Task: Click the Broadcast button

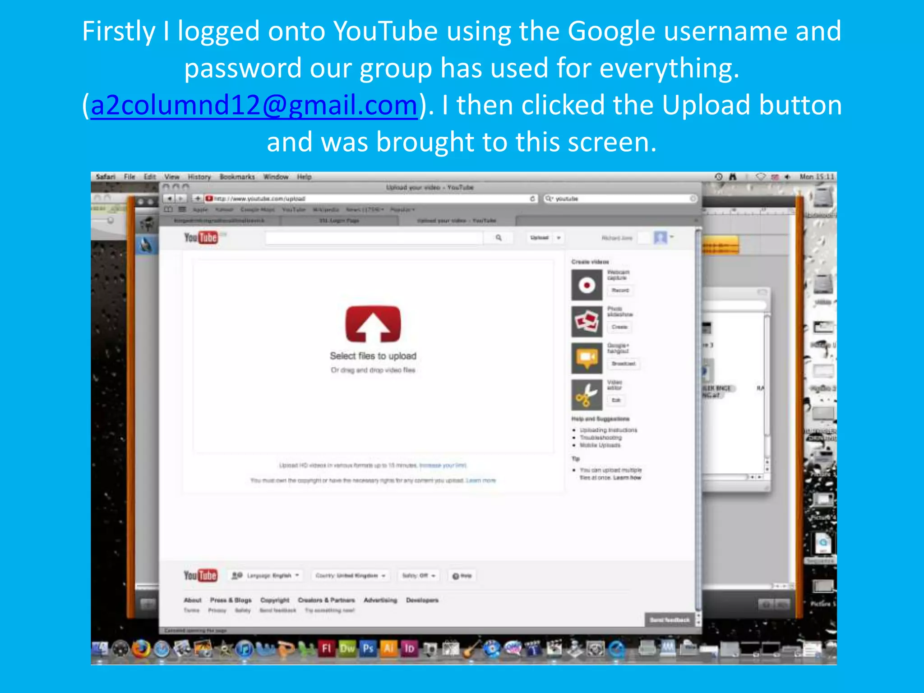Action: (x=623, y=364)
